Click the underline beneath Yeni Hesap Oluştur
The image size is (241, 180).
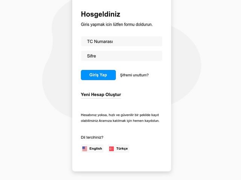click(x=101, y=98)
